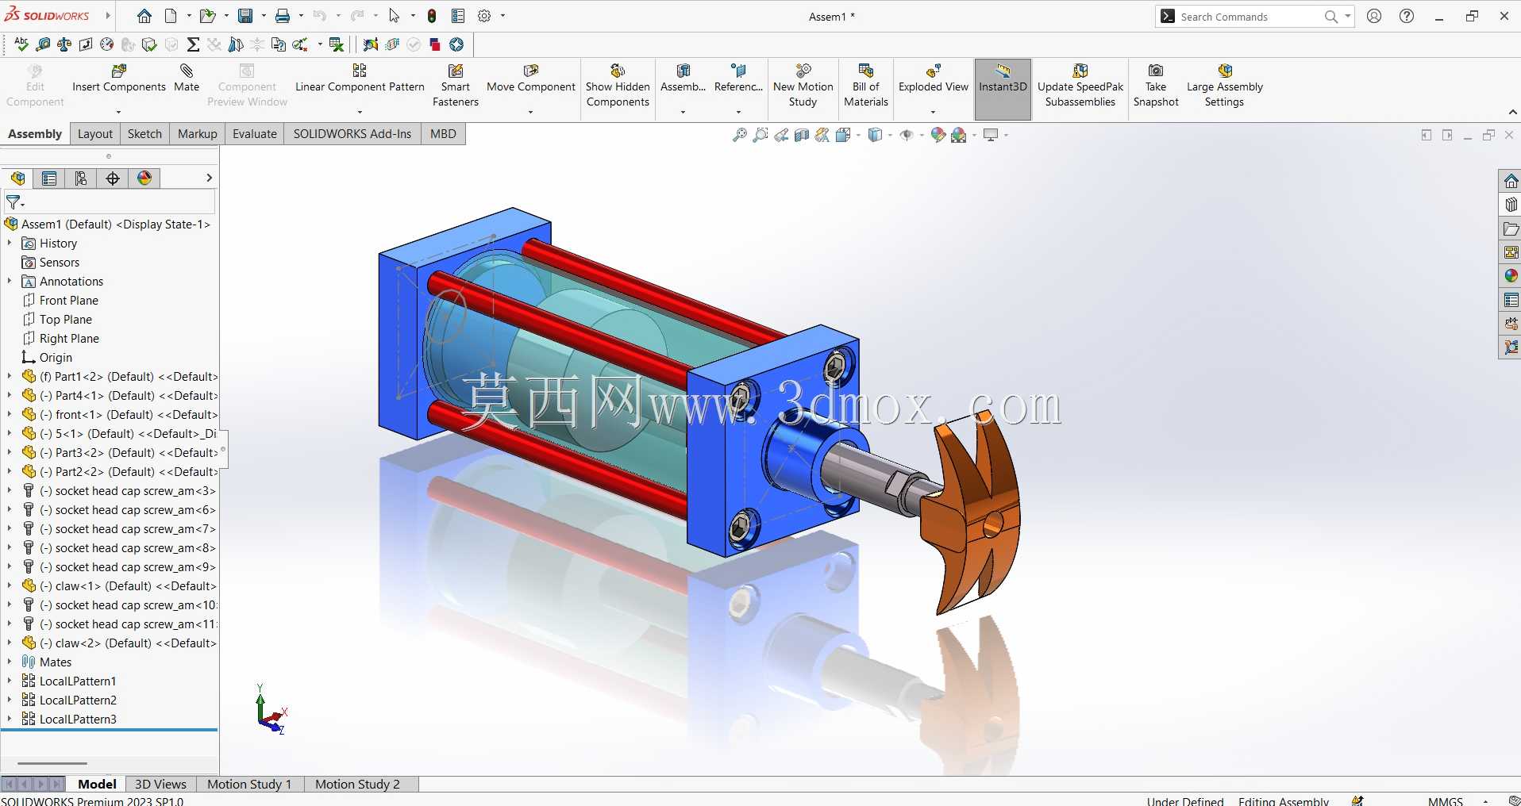Click Exploded View tool
The image size is (1521, 806).
(934, 79)
